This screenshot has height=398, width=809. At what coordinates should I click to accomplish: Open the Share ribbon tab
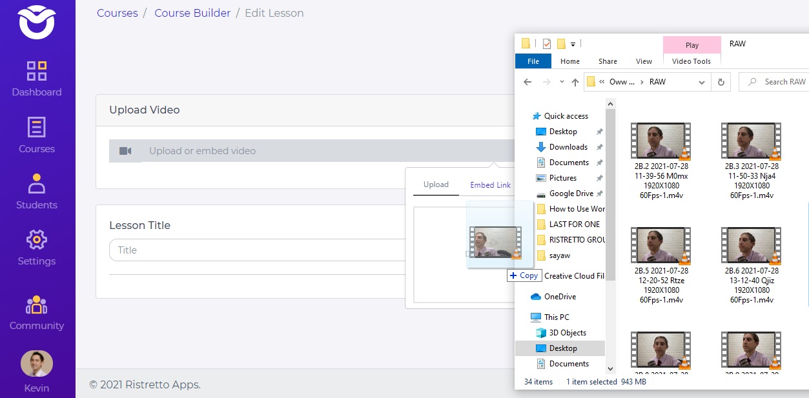[608, 61]
